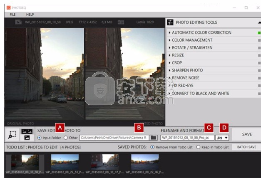Click the 'JPEG' format text
Screen dimensions: 261x178
(x=69, y=22)
